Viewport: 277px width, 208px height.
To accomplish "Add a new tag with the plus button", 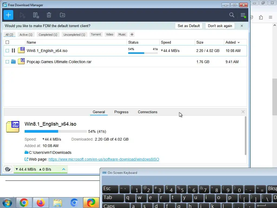I will coord(132,34).
